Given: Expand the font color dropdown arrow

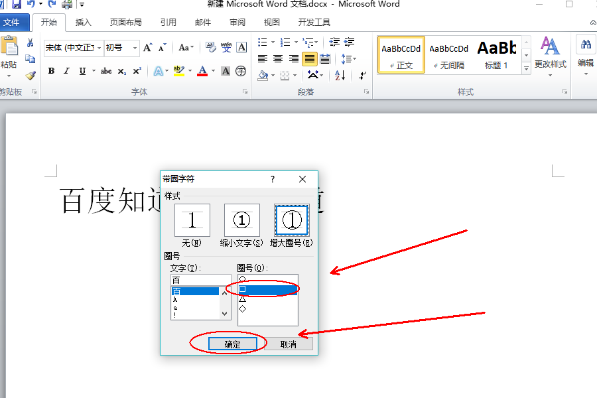Looking at the screenshot, I should click(x=213, y=71).
